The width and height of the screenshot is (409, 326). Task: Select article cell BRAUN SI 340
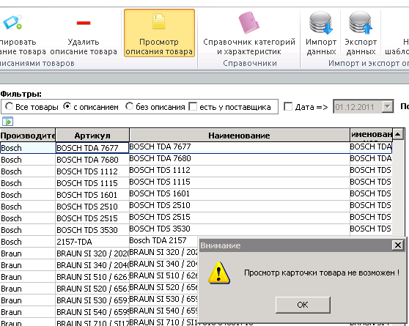coord(92,265)
